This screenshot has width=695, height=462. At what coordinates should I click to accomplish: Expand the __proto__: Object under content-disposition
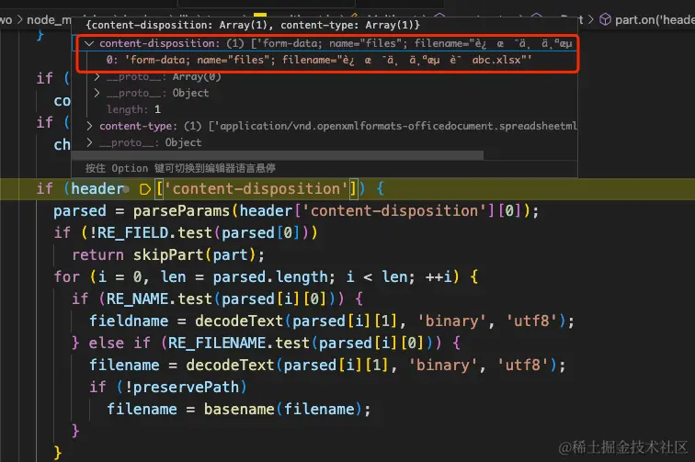[x=97, y=93]
